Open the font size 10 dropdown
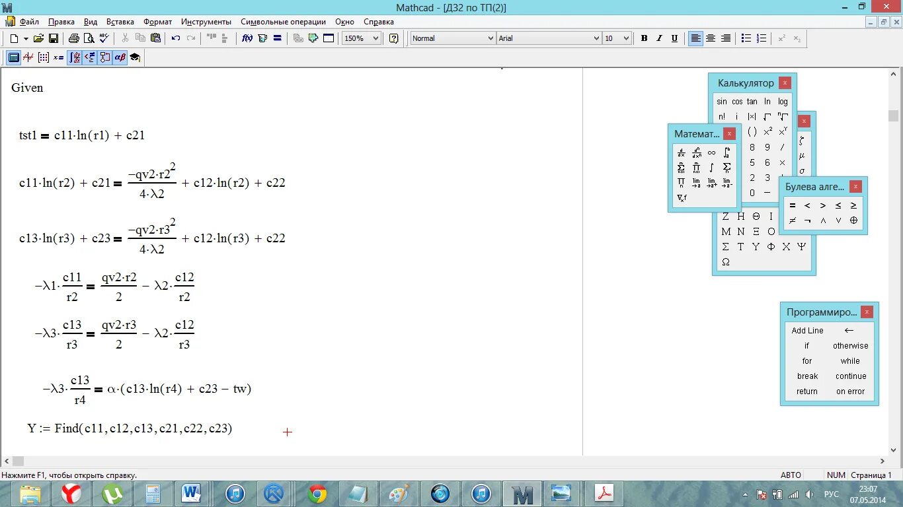 coord(626,38)
